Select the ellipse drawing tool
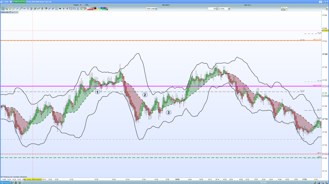The image size is (329, 184). 74,9
